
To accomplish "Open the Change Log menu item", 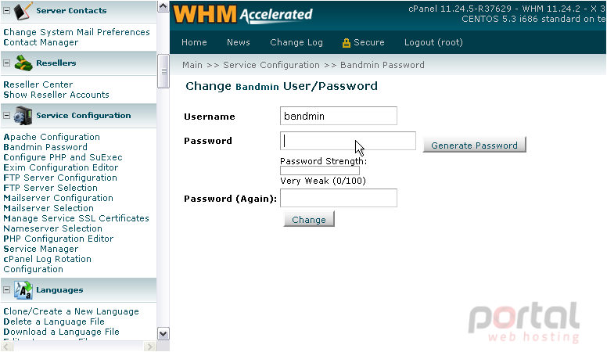I will click(x=296, y=42).
